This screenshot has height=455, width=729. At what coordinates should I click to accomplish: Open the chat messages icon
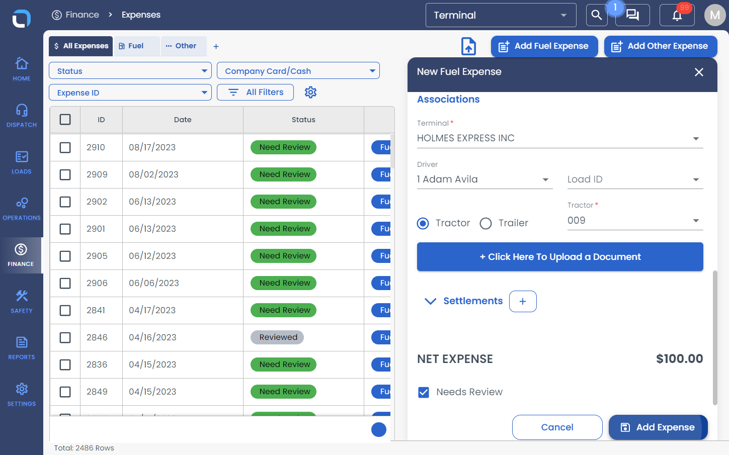[632, 15]
